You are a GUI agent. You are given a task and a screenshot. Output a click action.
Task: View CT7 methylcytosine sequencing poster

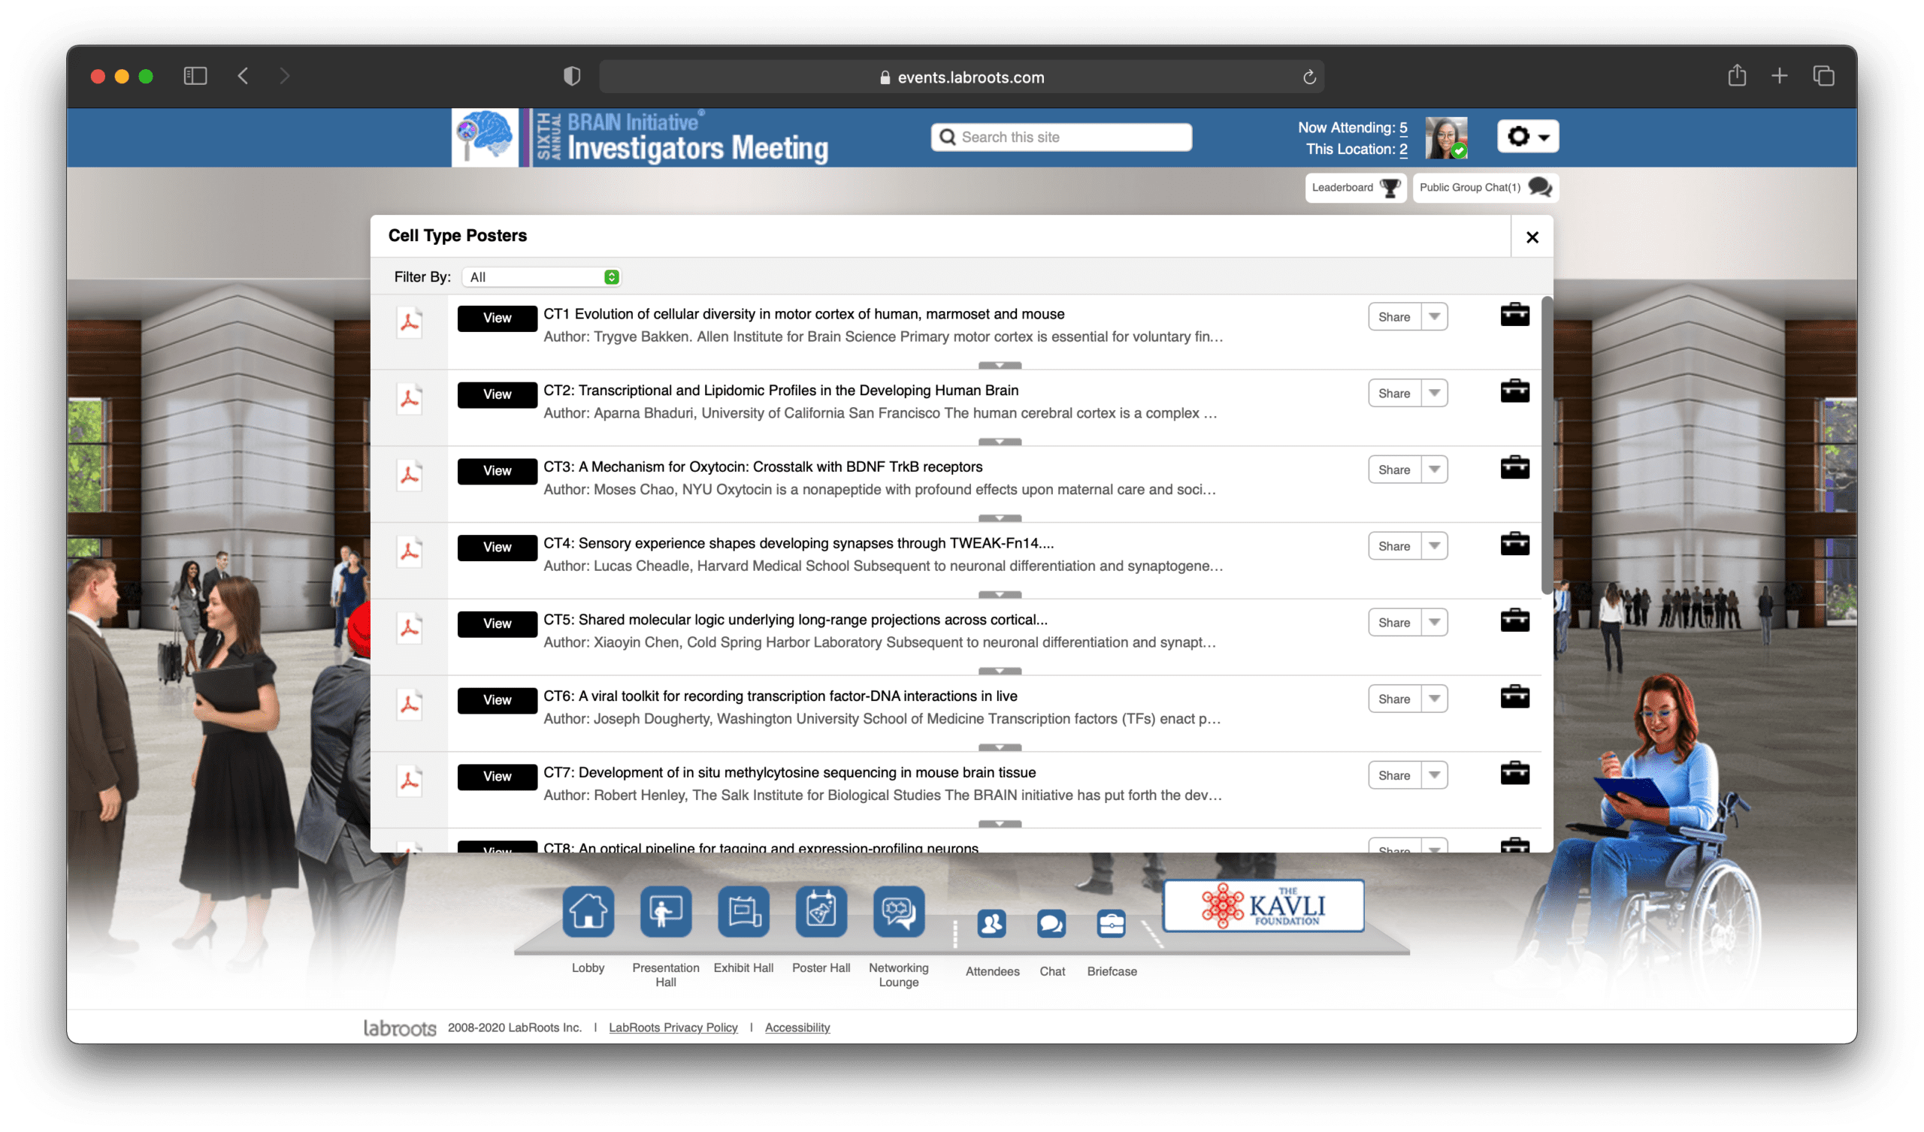pos(497,776)
